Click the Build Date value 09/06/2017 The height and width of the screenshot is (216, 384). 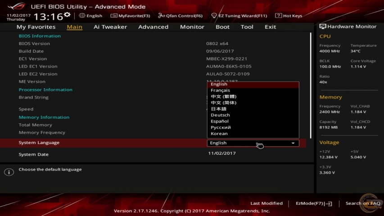[220, 51]
